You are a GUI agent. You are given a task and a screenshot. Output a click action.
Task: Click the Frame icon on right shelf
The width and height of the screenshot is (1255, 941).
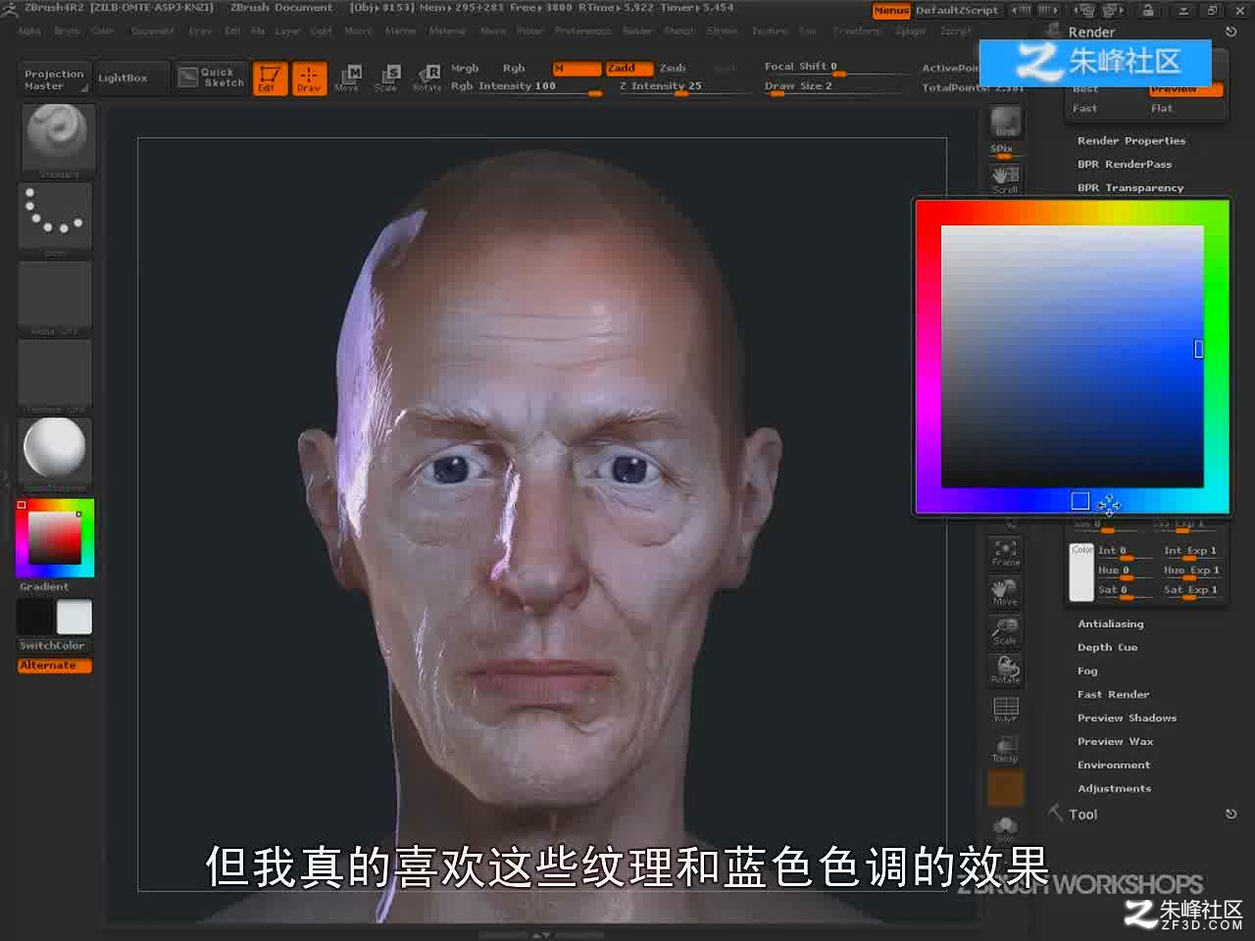point(1005,553)
